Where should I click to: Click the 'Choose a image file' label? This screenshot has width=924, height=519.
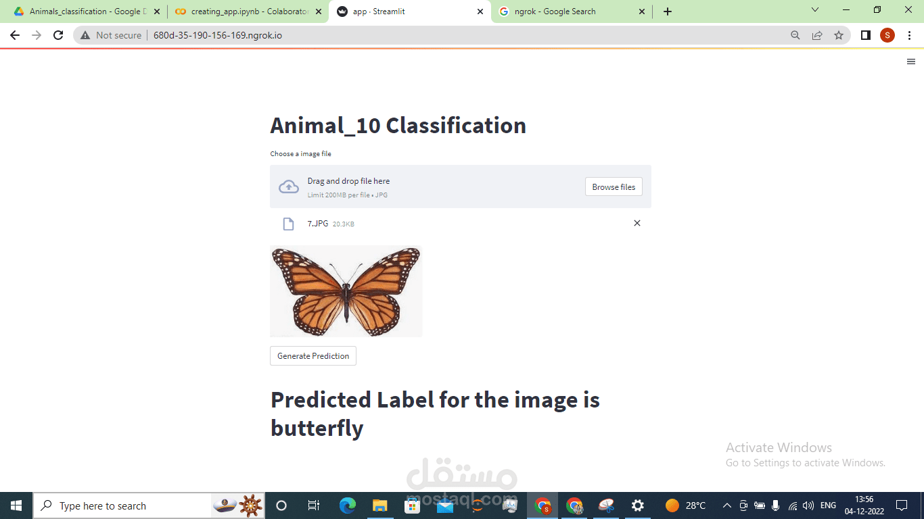[x=301, y=154]
